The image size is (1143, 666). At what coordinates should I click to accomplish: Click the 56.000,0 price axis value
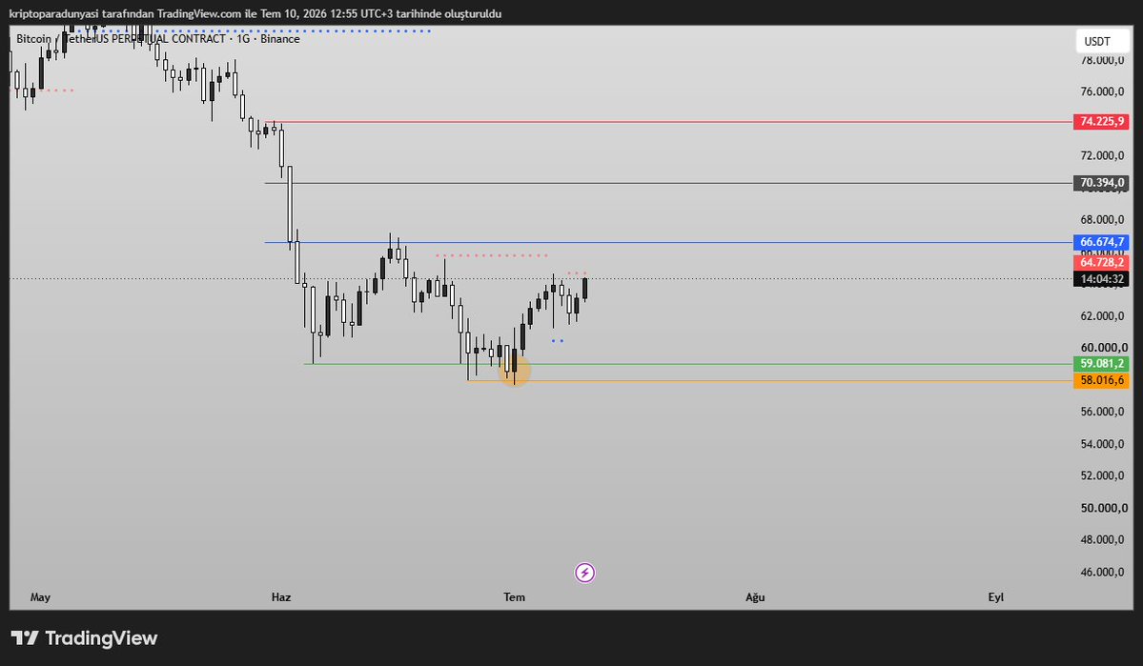point(1102,413)
